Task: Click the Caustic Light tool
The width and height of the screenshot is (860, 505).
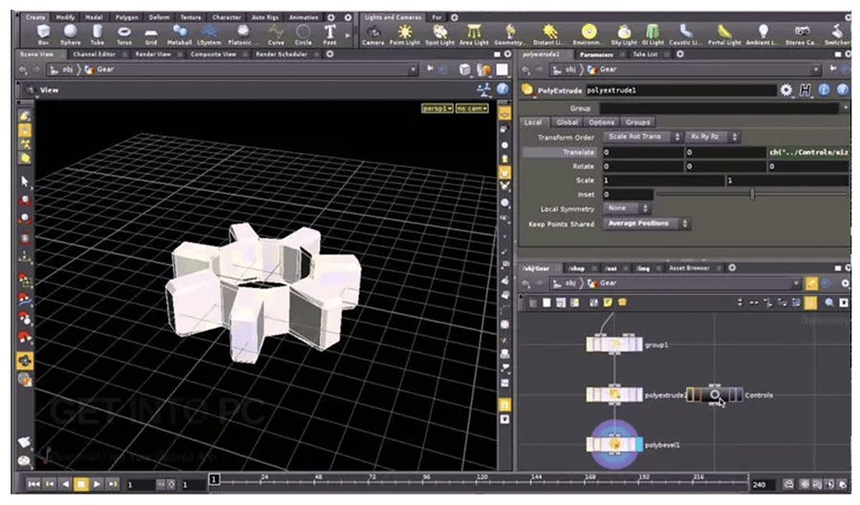Action: 685,34
